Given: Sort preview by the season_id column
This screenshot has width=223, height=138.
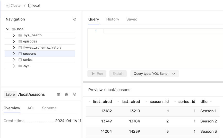Looking at the screenshot, I should click(159, 102).
